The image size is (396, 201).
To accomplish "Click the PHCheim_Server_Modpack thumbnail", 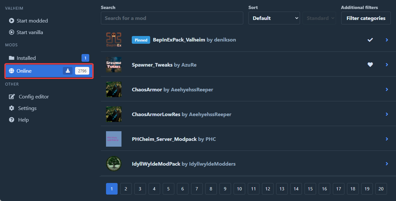I will (114, 139).
